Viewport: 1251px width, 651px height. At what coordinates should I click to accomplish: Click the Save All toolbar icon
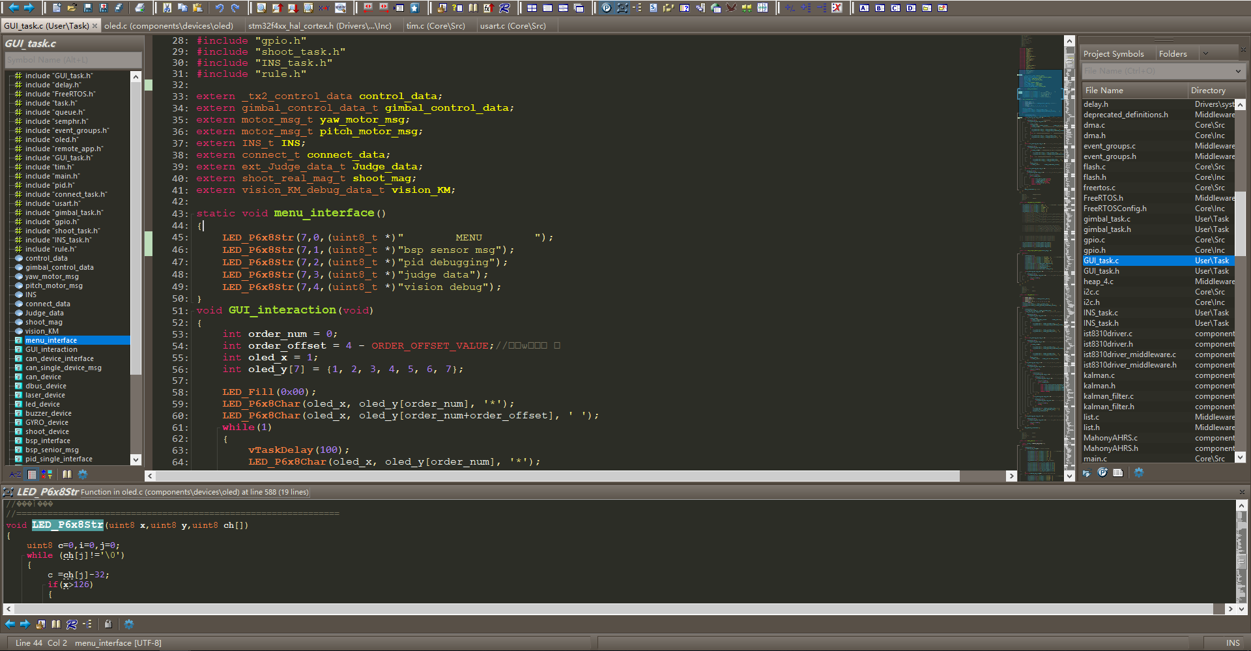(x=119, y=8)
